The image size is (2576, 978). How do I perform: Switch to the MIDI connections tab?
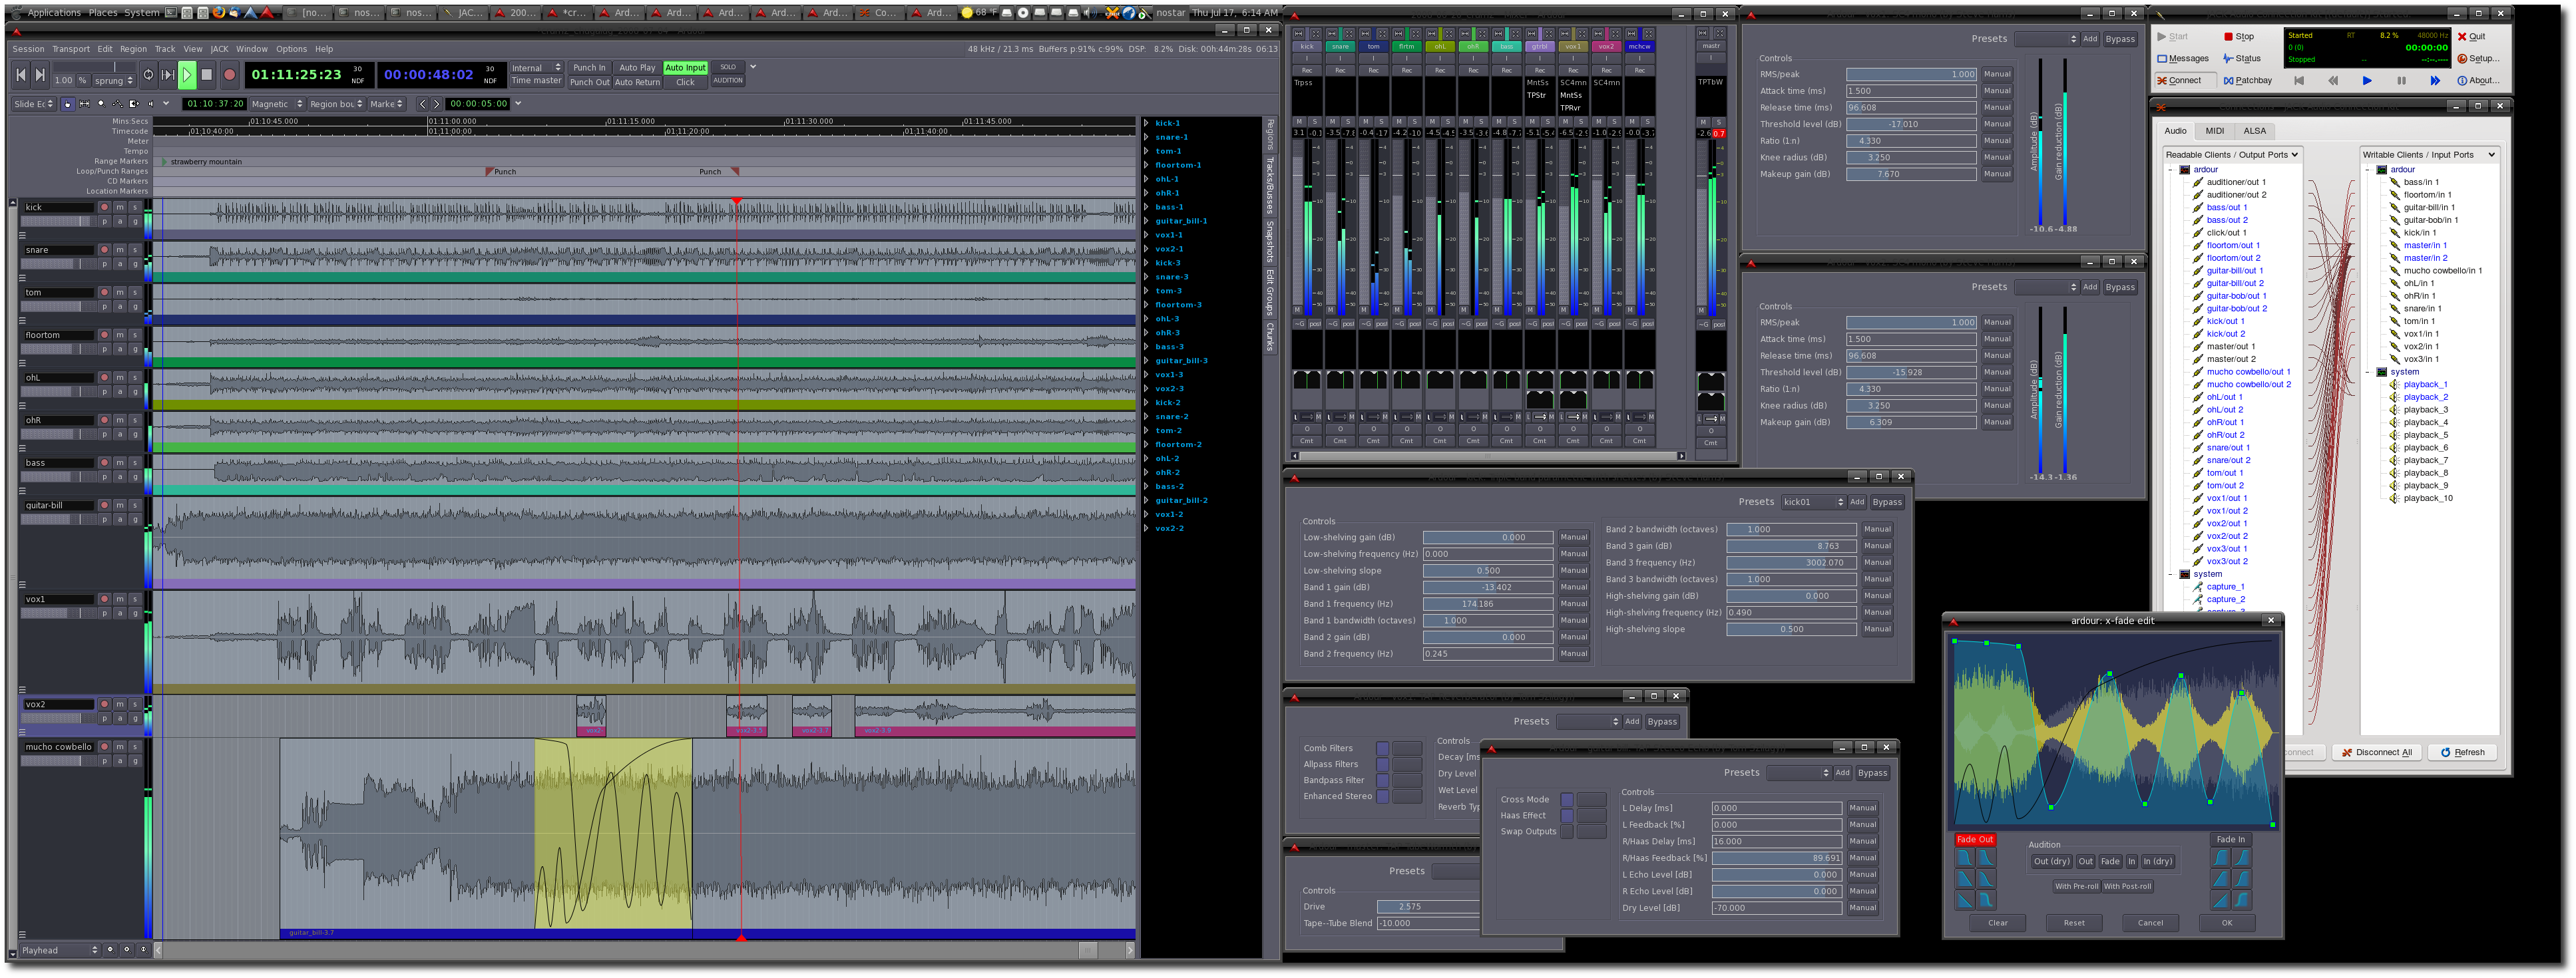[2214, 131]
